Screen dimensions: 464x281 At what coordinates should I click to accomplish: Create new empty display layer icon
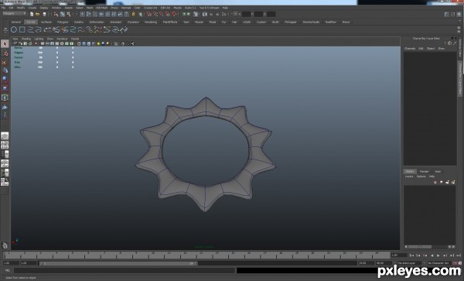click(448, 182)
